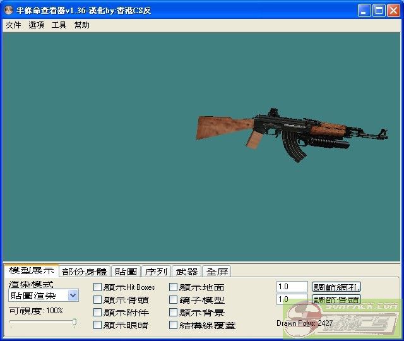Screen dimensions: 404x341
Task: Switch to the 部份身體 tab
Action: click(85, 272)
